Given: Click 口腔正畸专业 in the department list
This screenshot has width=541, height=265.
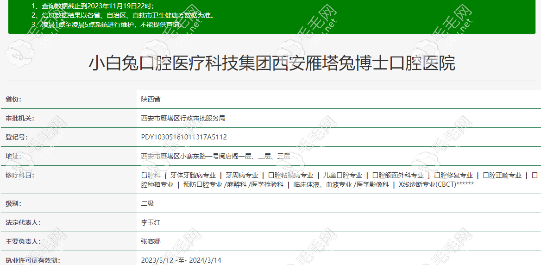Looking at the screenshot, I should pos(502,175).
